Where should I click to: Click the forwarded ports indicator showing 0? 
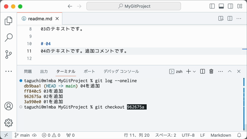[x=70, y=135]
